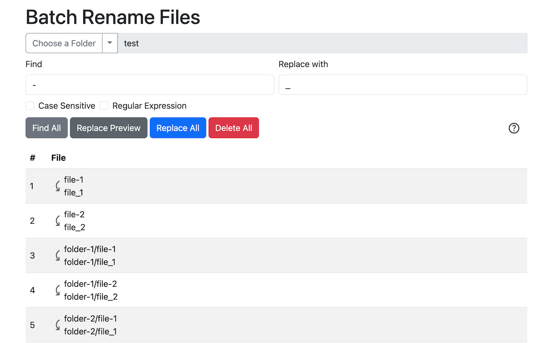The height and width of the screenshot is (343, 549).
Task: Click the blue Replace All button
Action: click(178, 128)
